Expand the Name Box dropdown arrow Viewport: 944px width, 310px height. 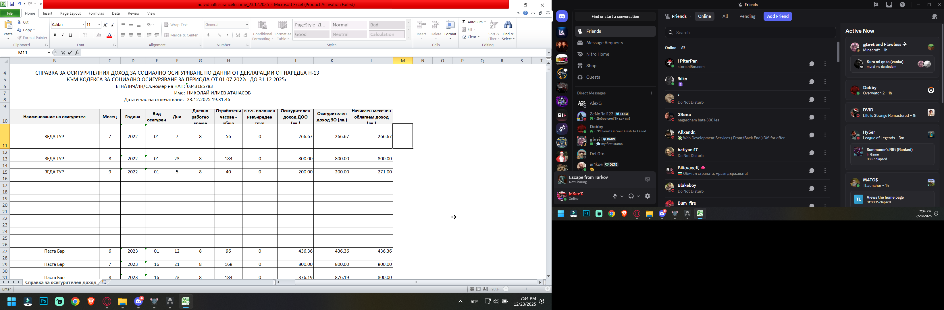[49, 53]
